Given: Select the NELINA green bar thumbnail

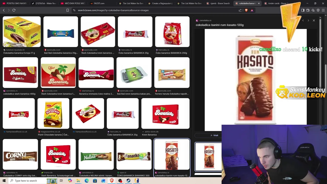Looking at the screenshot, I should pyautogui.click(x=96, y=154).
